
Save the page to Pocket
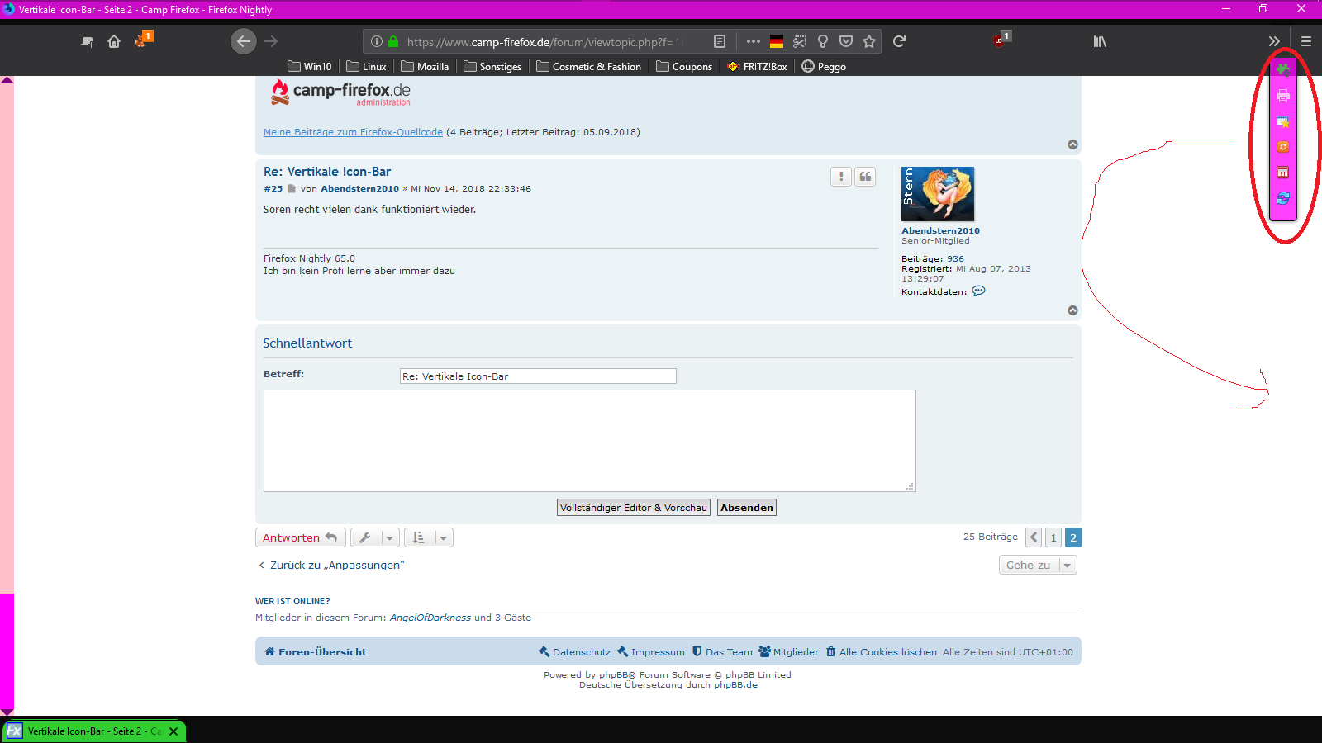click(x=846, y=41)
